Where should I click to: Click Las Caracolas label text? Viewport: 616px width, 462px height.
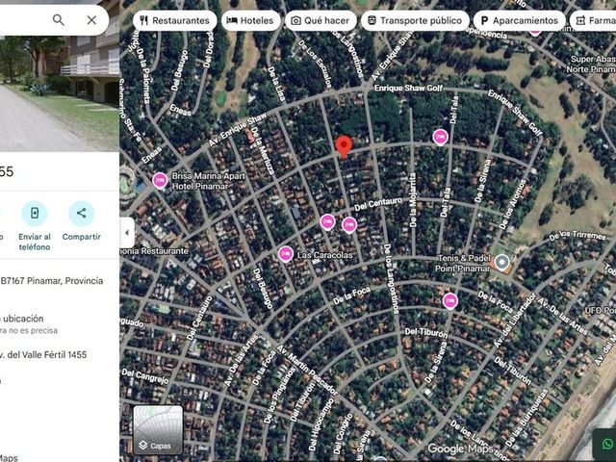pyautogui.click(x=325, y=255)
